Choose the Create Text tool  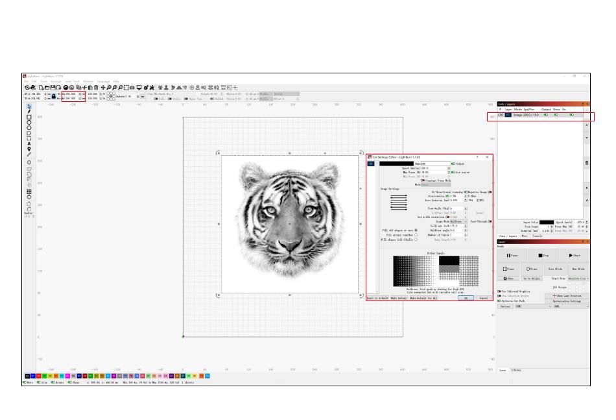29,143
